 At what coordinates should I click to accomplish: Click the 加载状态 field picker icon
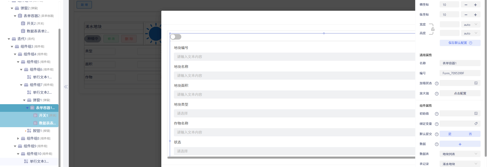tap(476, 83)
